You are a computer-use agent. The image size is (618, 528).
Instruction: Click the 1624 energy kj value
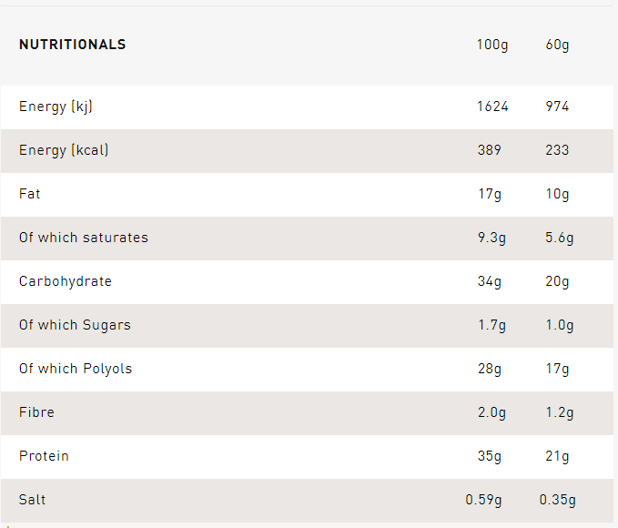(x=492, y=107)
